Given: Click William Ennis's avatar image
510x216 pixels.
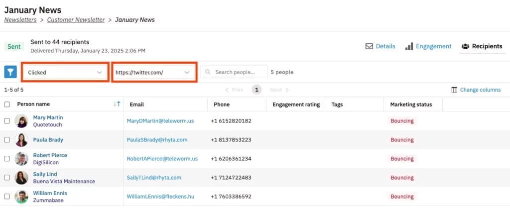Looking at the screenshot, I should (21, 197).
